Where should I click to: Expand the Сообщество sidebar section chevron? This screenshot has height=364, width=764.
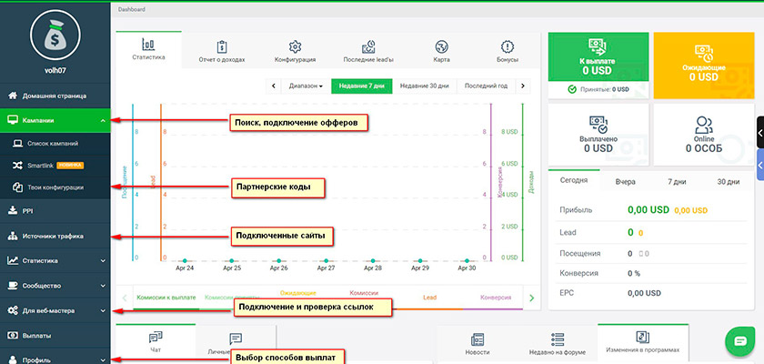103,286
